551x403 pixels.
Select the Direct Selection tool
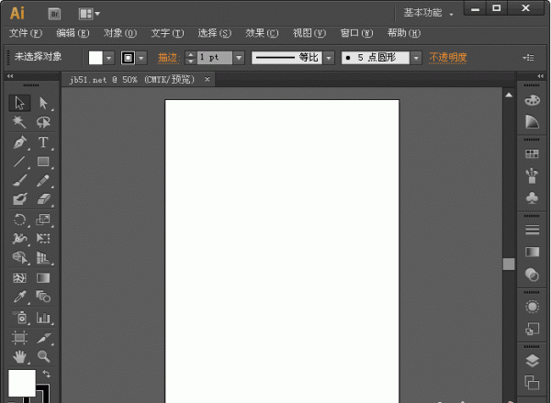pyautogui.click(x=43, y=104)
